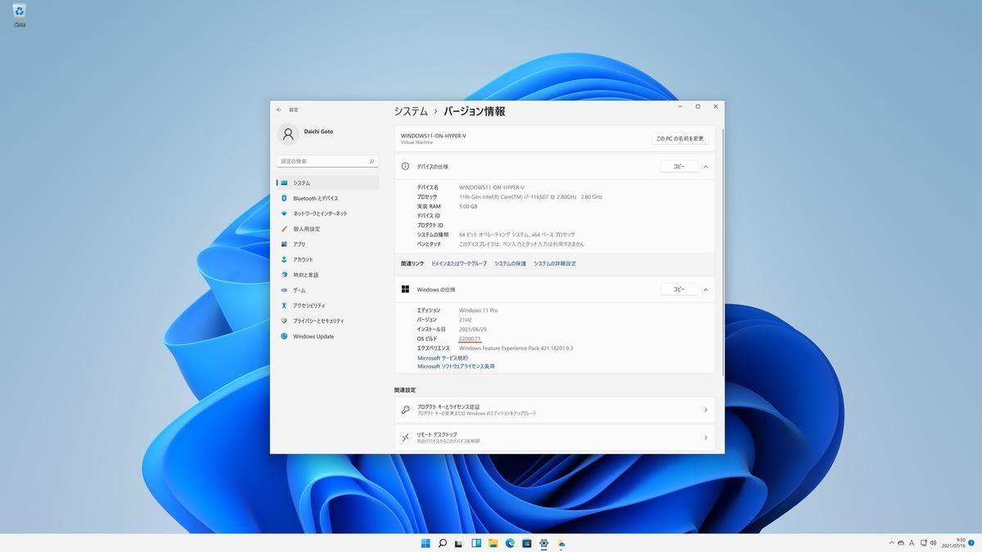This screenshot has height=552, width=982.
Task: Select the Windows Feature Experience Pack text
Action: [x=516, y=348]
